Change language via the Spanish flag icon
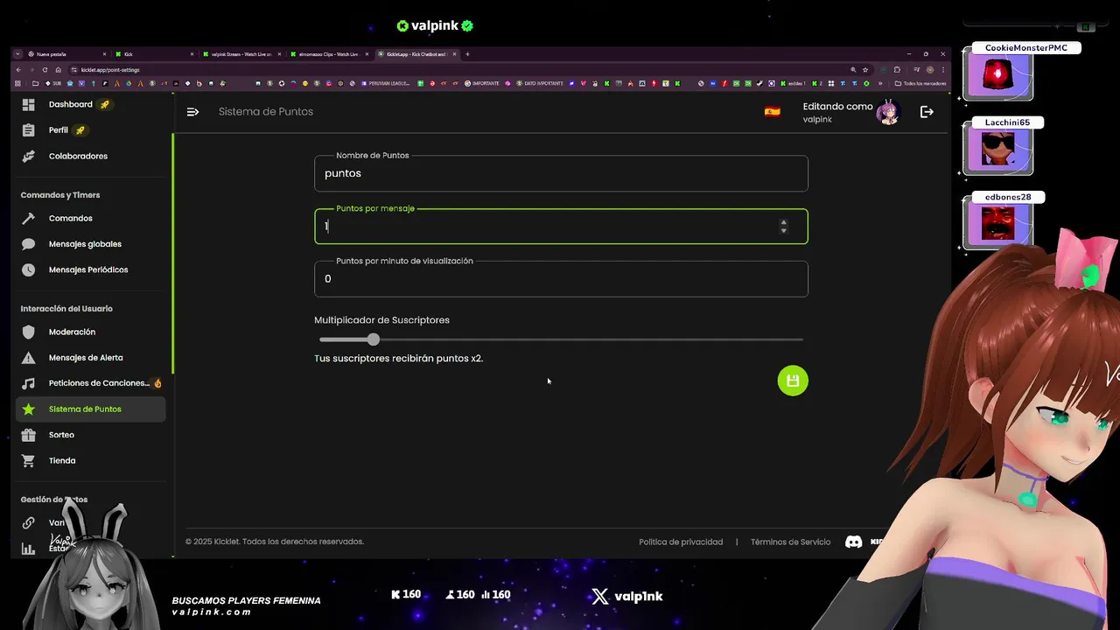The height and width of the screenshot is (630, 1120). [772, 112]
